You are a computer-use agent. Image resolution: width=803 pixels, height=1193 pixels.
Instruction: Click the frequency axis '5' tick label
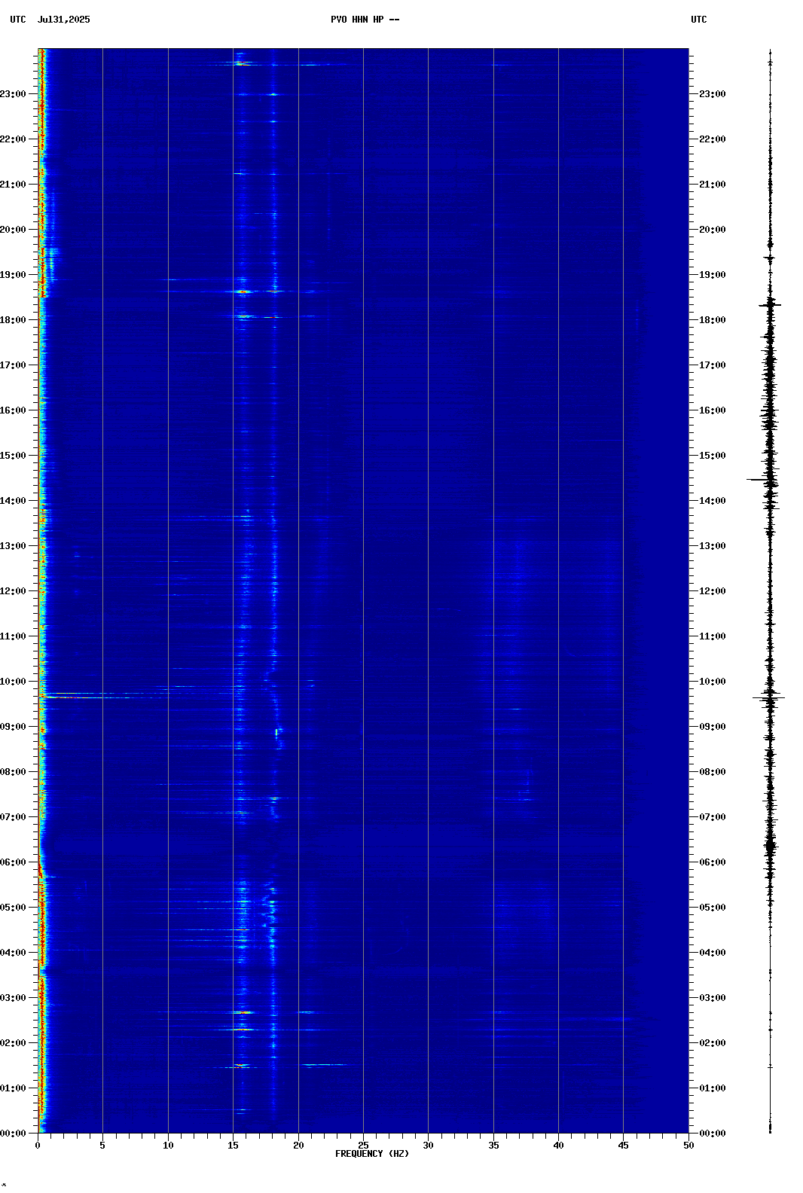(x=102, y=1146)
